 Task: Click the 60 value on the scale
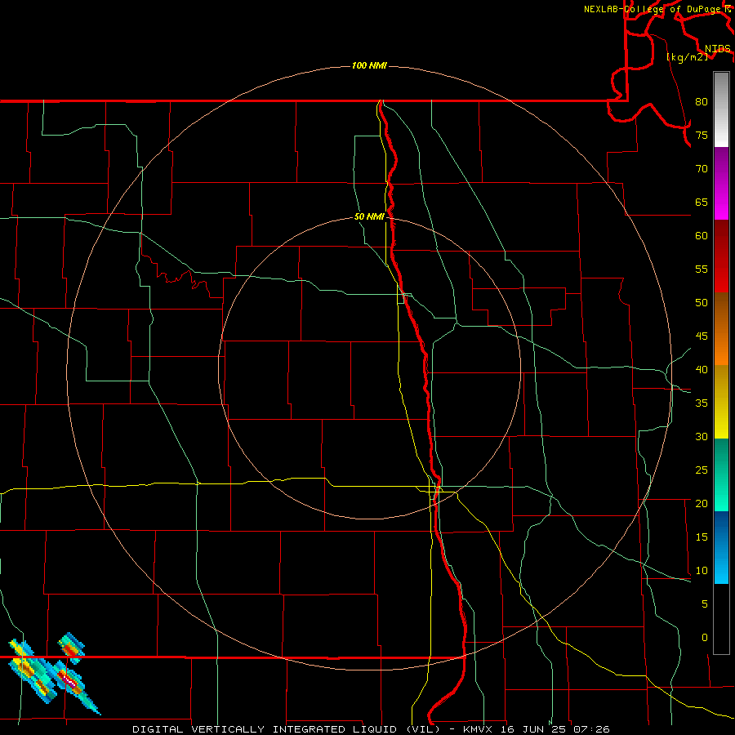[702, 236]
